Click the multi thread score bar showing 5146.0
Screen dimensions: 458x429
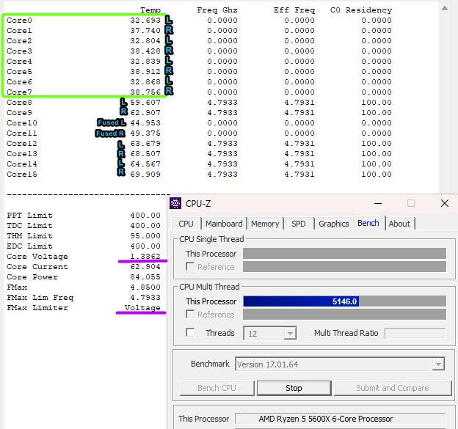point(344,301)
